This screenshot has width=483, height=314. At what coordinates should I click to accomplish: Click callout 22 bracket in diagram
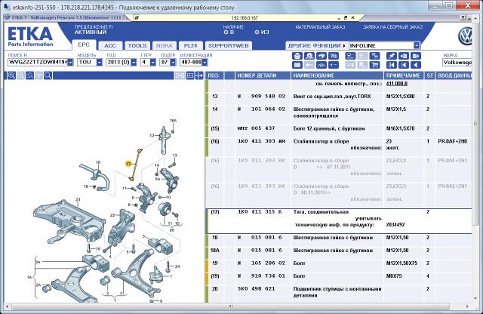pyautogui.click(x=112, y=215)
